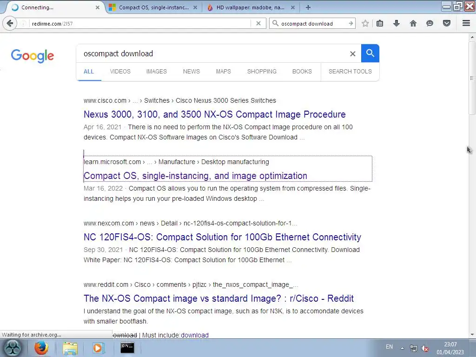Click the muted volume tray icon
The height and width of the screenshot is (357, 476).
coord(425,348)
